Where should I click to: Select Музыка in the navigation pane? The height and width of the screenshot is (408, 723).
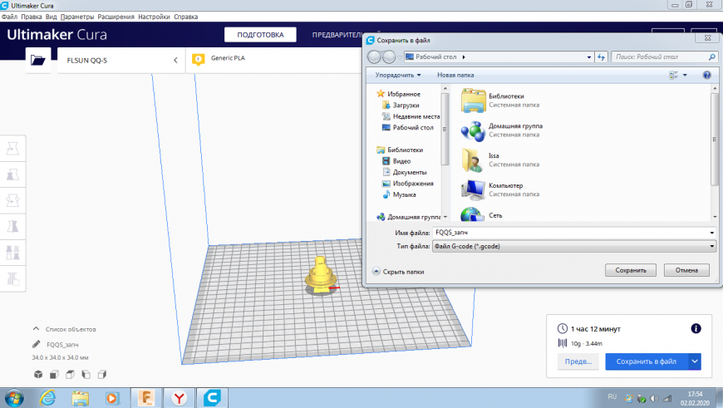click(x=399, y=194)
